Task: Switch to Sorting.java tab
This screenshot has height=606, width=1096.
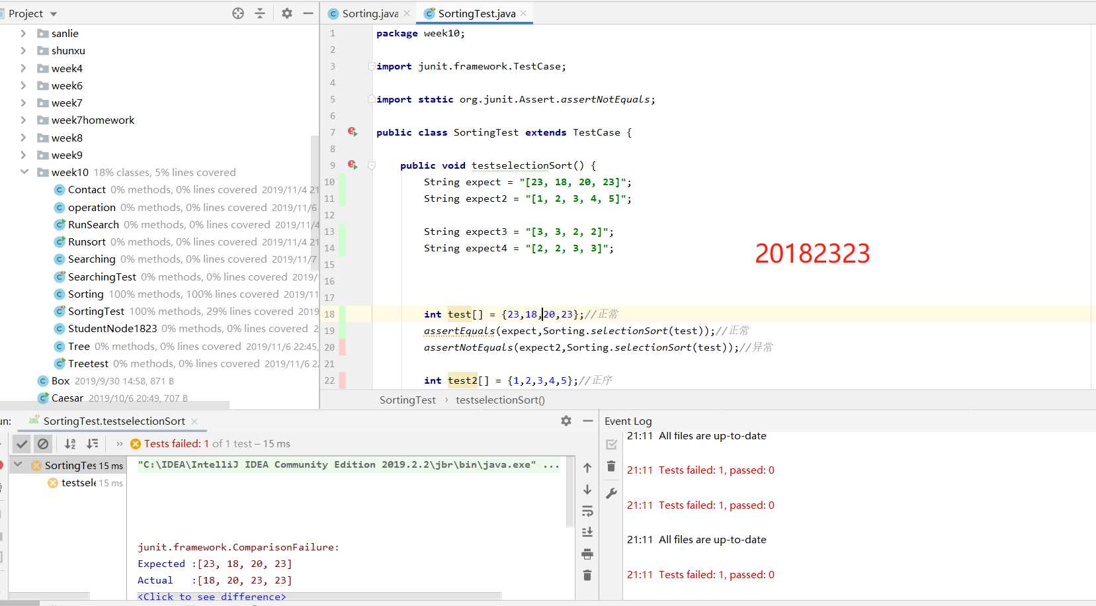Action: (370, 13)
